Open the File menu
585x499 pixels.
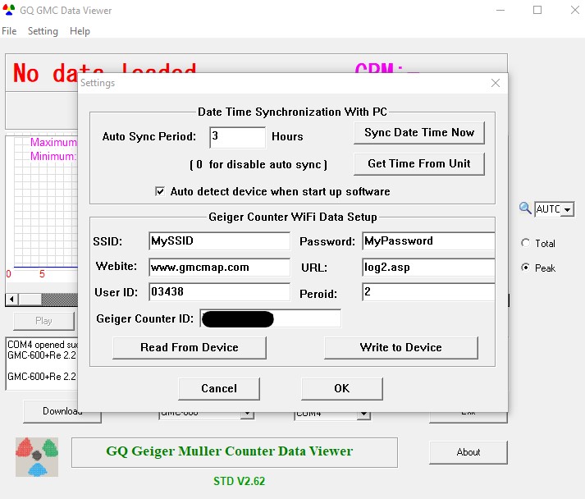tap(9, 31)
